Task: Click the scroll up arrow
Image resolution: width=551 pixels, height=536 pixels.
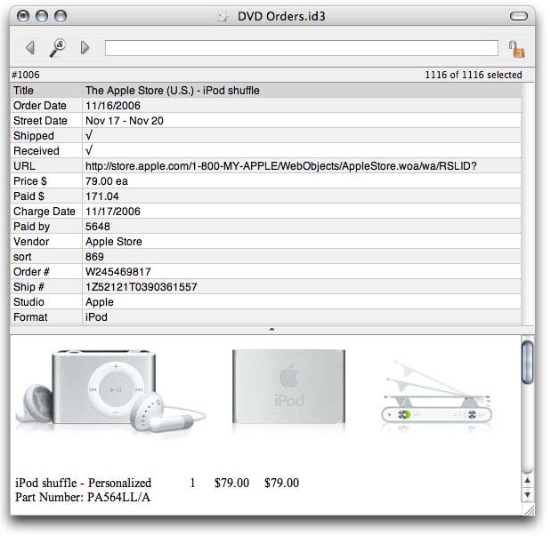Action: point(528,480)
